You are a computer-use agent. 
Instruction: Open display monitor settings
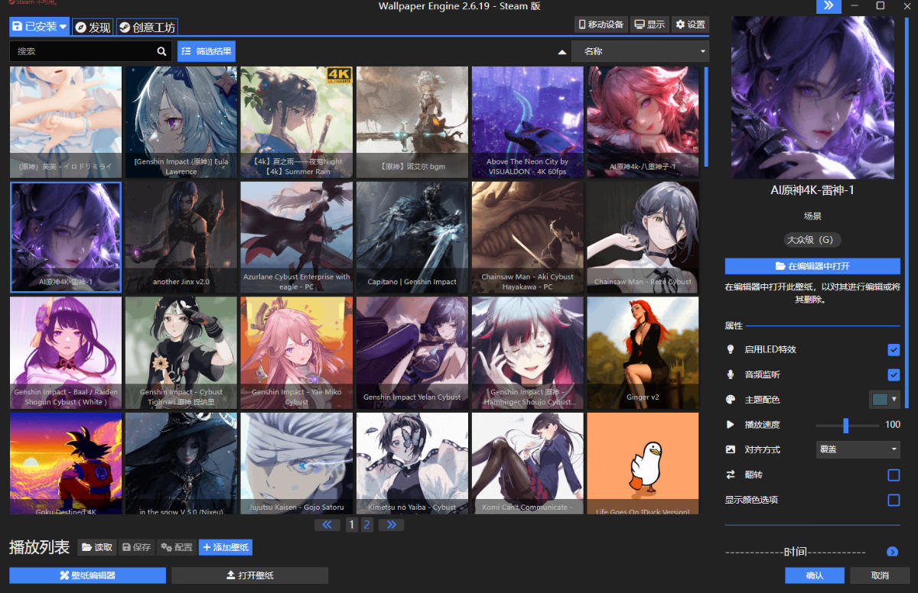649,24
